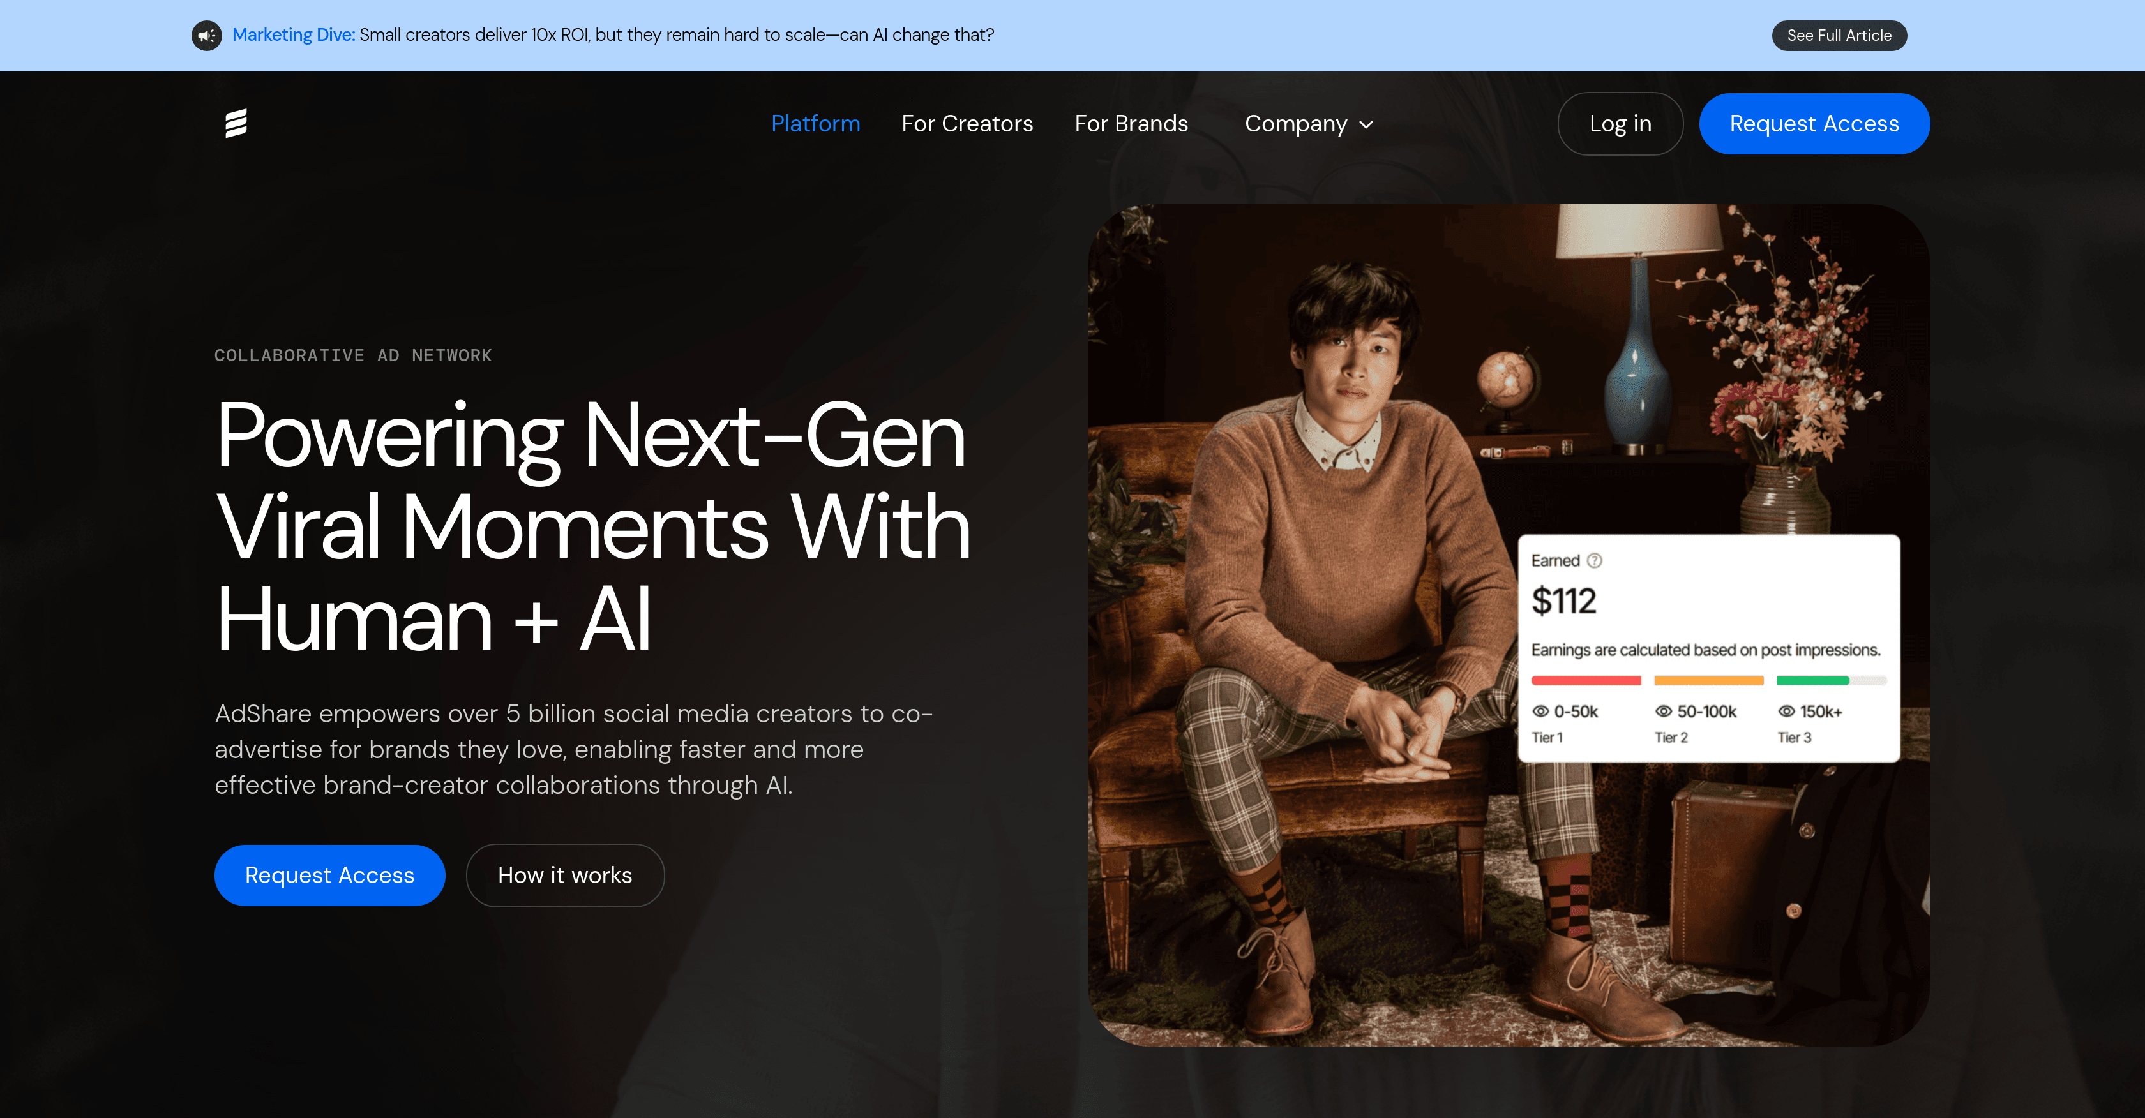Click the Log in button

coord(1620,123)
